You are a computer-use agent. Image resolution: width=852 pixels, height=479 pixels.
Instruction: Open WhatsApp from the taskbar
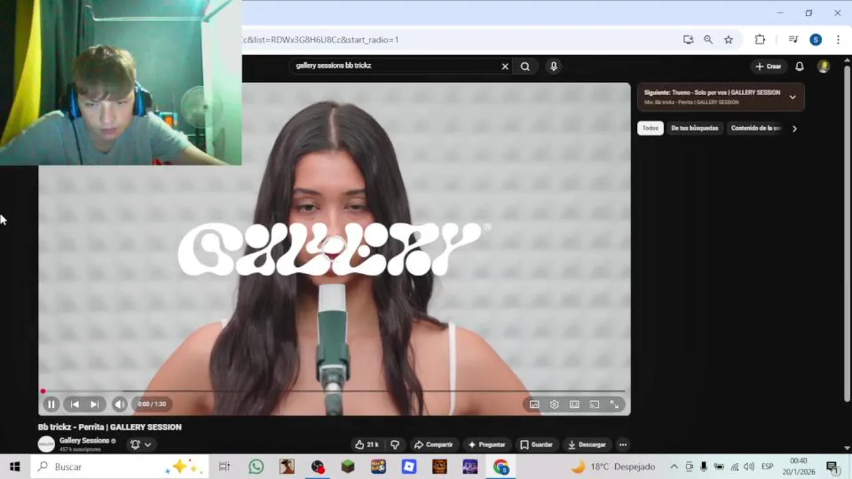point(256,467)
